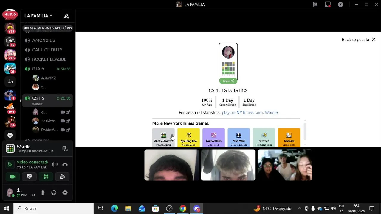The image size is (381, 214).
Task: Select the middle participant video tile
Action: point(228,165)
